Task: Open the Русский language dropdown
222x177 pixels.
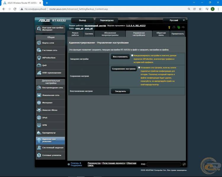Action: point(175,20)
